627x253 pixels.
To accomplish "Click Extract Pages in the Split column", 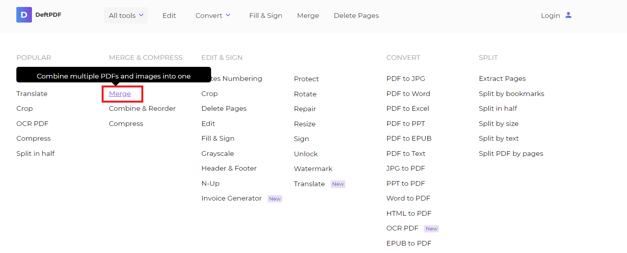I will point(502,78).
